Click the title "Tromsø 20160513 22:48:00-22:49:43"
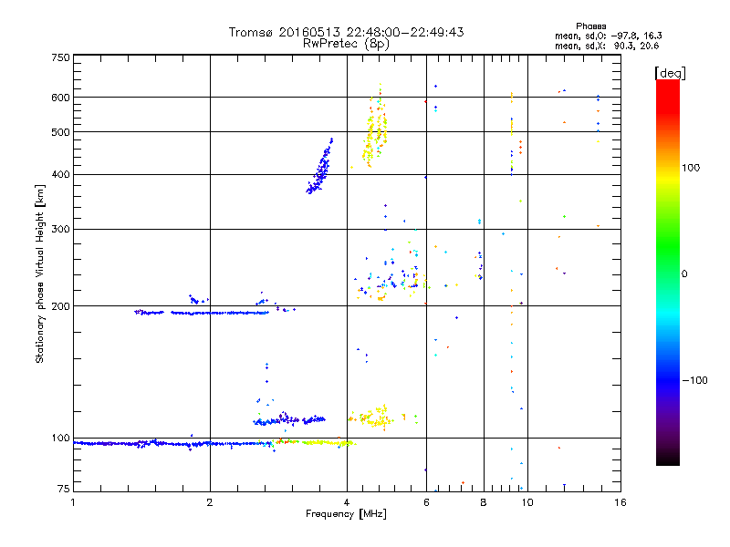 point(346,32)
